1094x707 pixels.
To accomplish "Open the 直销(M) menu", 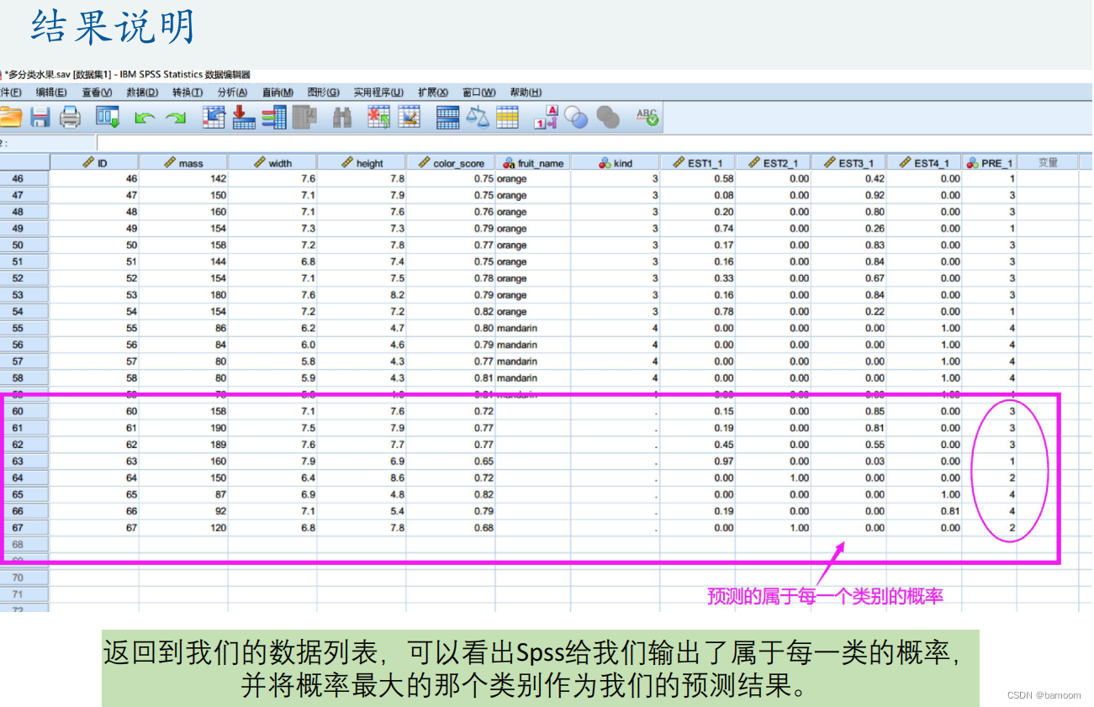I will (277, 92).
